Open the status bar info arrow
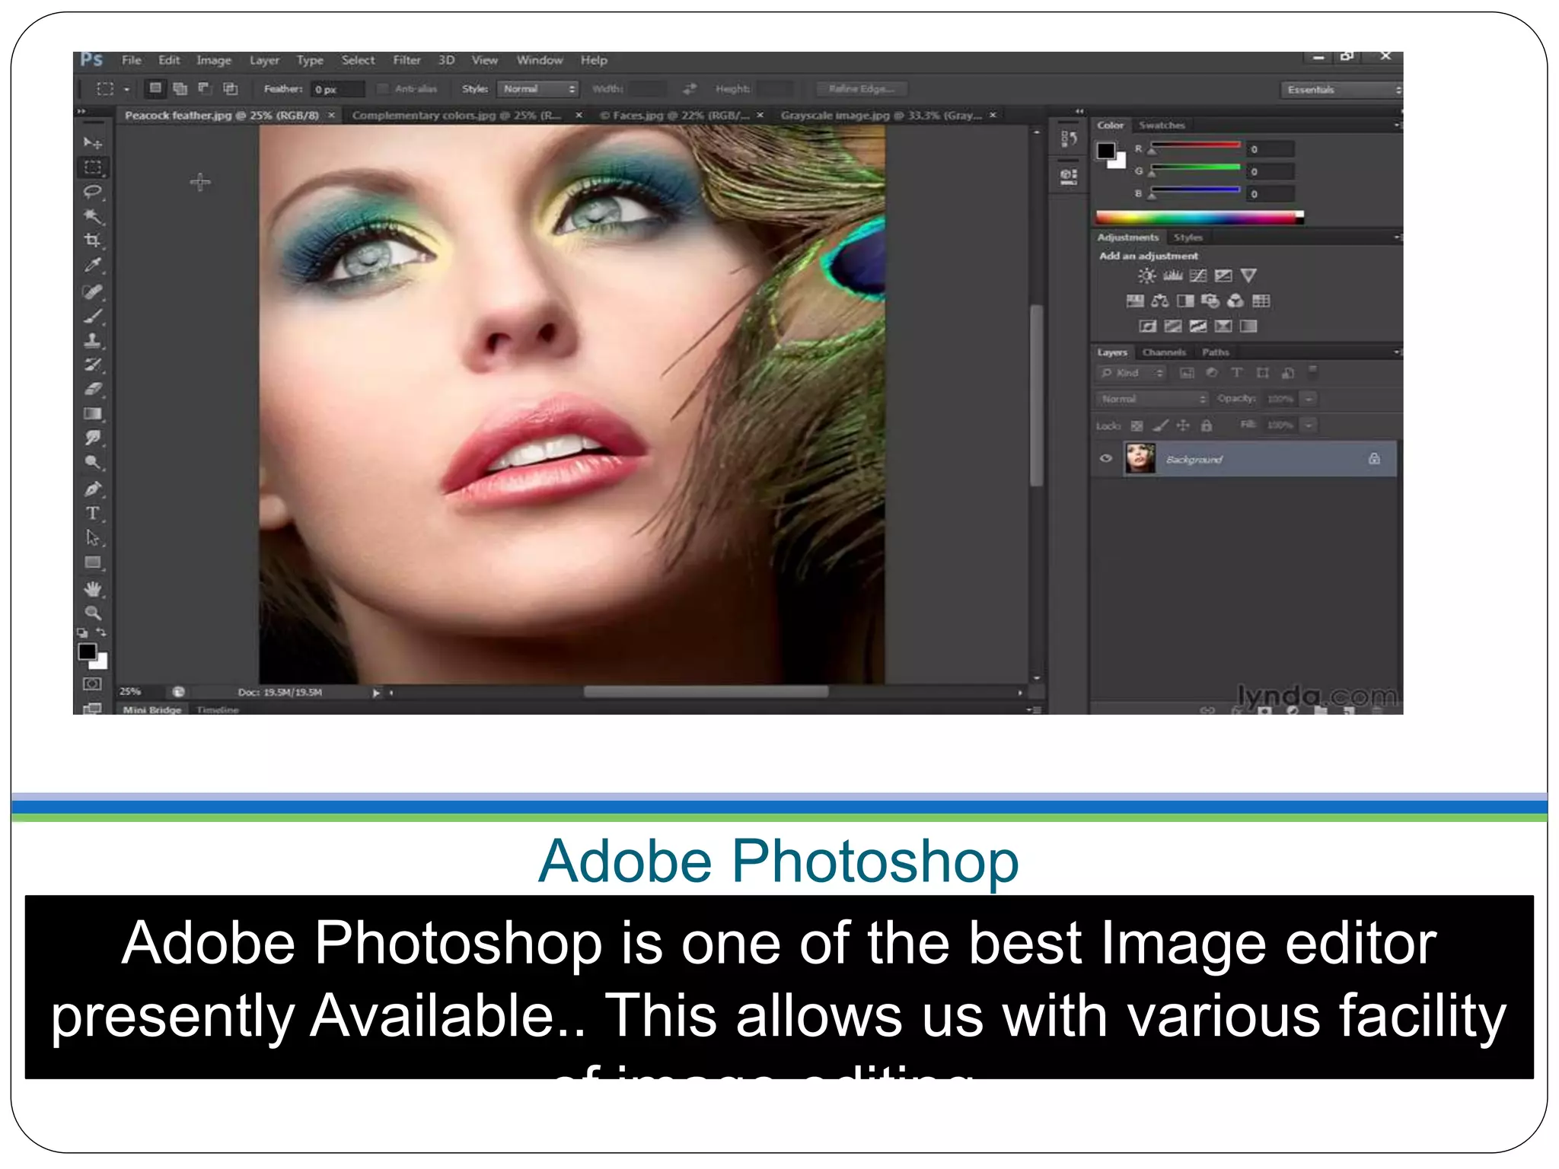This screenshot has width=1559, height=1169. coord(375,693)
